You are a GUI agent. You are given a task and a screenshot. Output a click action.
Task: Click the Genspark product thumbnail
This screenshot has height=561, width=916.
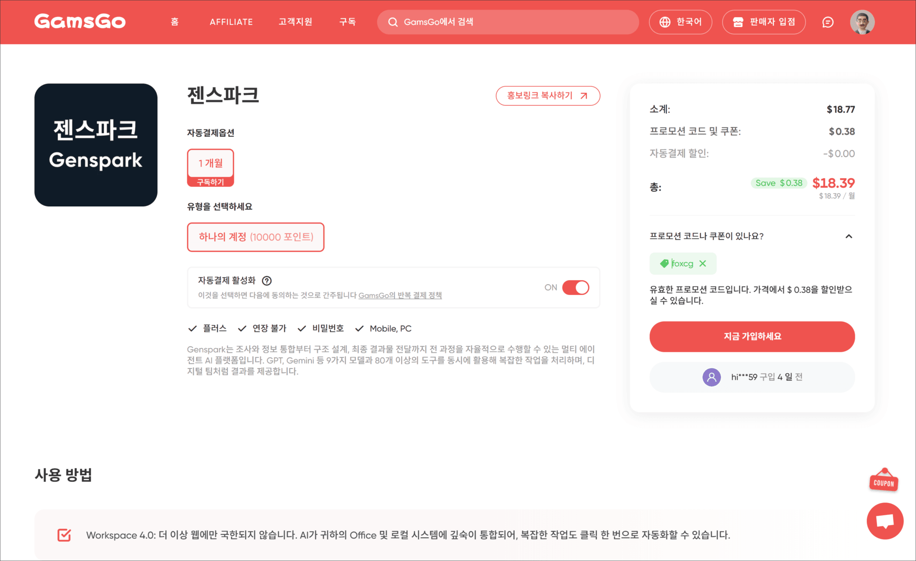pyautogui.click(x=96, y=145)
